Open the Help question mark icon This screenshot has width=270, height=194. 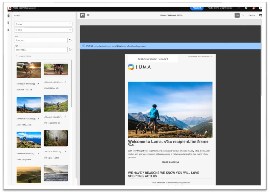click(x=246, y=8)
